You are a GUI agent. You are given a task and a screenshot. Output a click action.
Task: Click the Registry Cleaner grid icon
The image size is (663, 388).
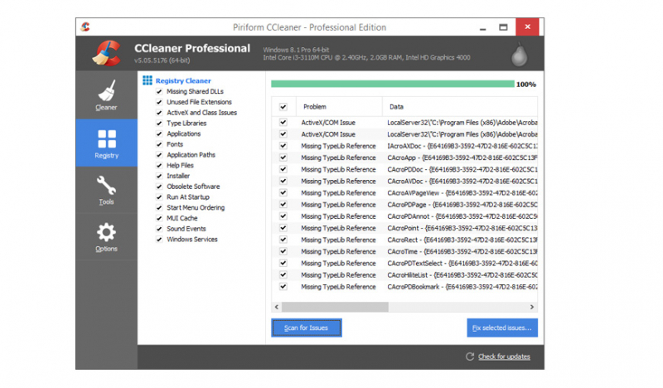point(148,80)
